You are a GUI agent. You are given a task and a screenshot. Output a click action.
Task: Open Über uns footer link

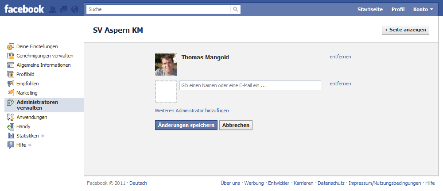(x=230, y=183)
